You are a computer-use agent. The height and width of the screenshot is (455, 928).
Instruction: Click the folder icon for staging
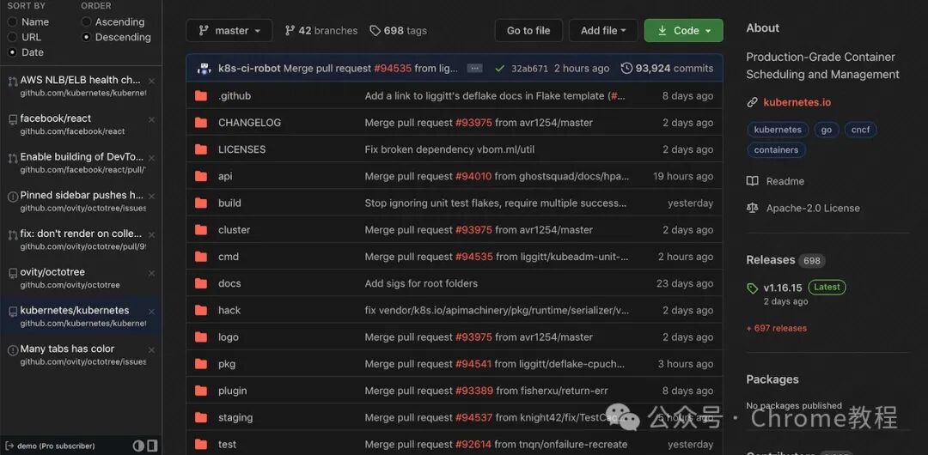(x=201, y=418)
